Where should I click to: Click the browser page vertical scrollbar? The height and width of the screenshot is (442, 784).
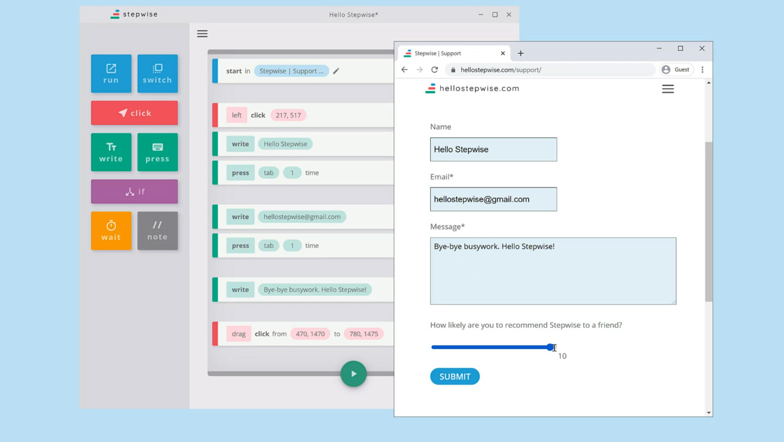[x=708, y=222]
